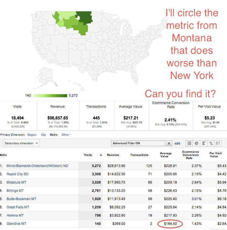This screenshot has width=227, height=230.
Task: Open Helena MT metro link
Action: [x=15, y=215]
